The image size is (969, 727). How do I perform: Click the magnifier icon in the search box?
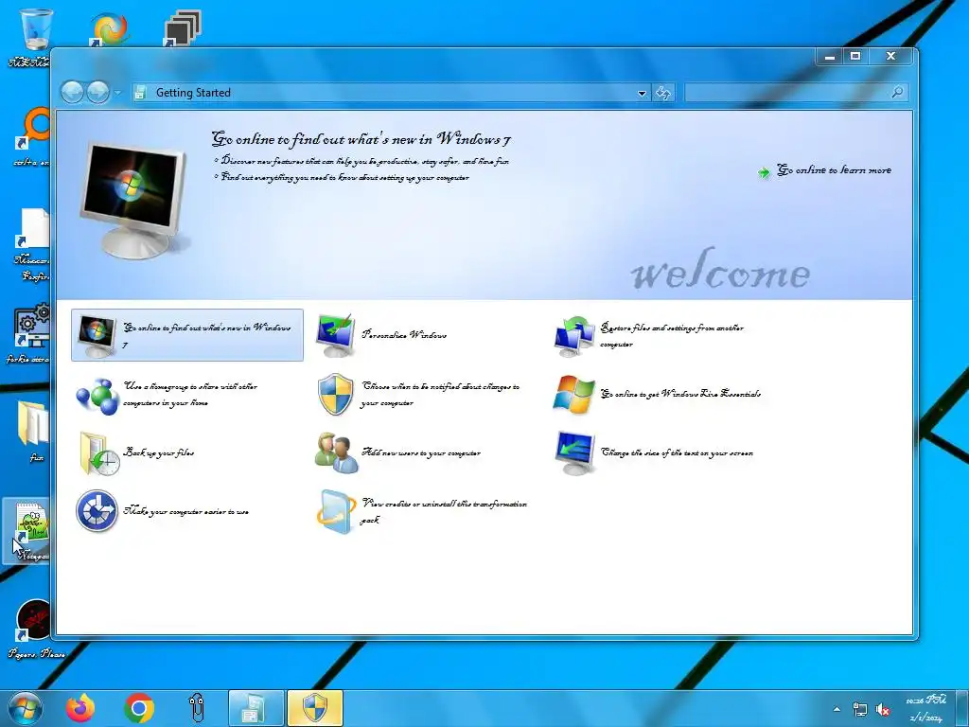pyautogui.click(x=897, y=93)
